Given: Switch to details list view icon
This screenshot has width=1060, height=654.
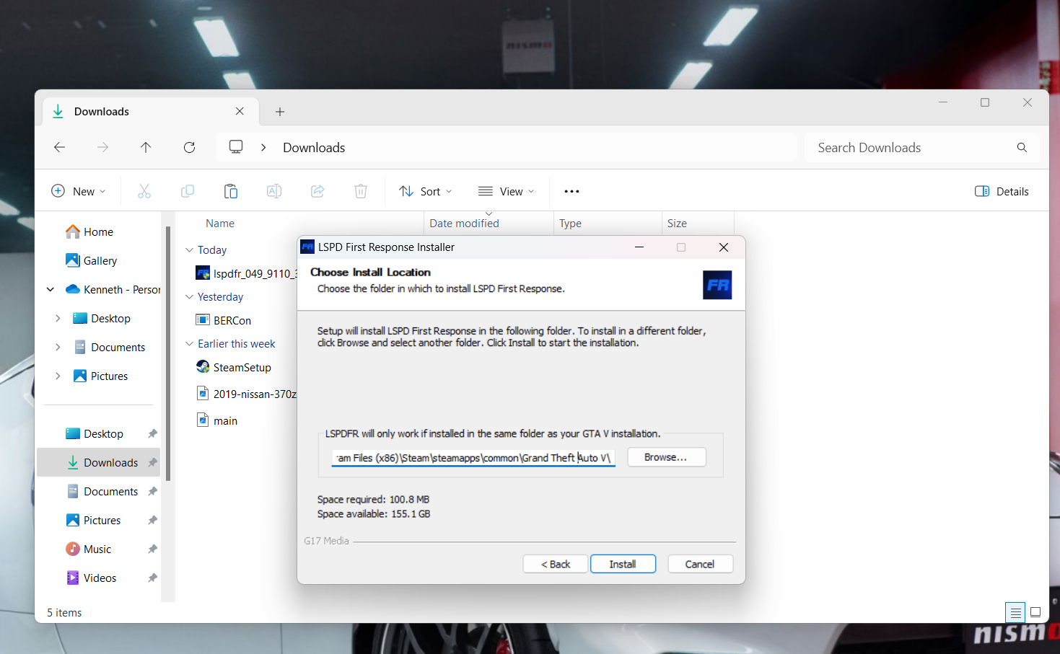Looking at the screenshot, I should coord(1015,612).
